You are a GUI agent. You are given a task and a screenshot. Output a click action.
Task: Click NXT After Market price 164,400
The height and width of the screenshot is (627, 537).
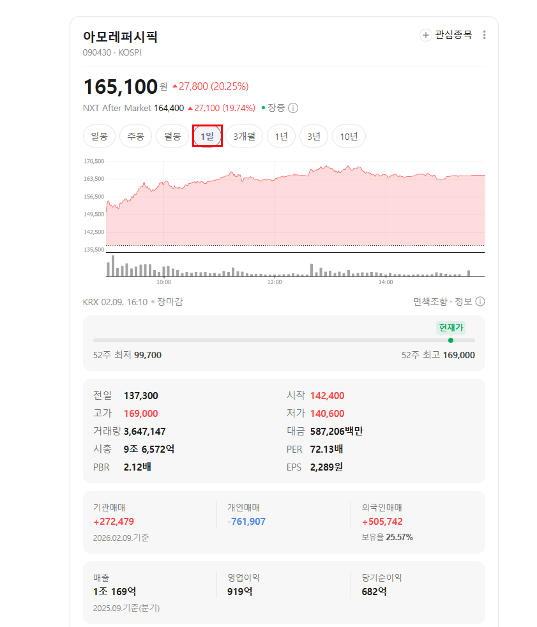(x=169, y=108)
